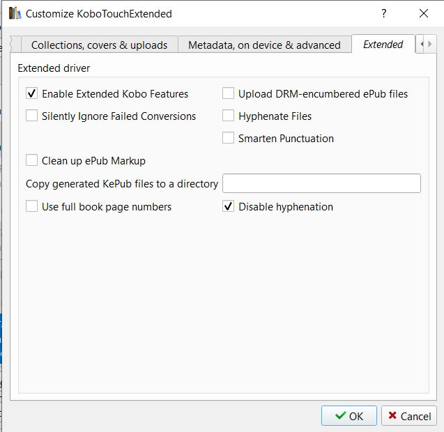Enable Smarten Punctuation checkbox
This screenshot has height=432, width=444.
click(228, 138)
